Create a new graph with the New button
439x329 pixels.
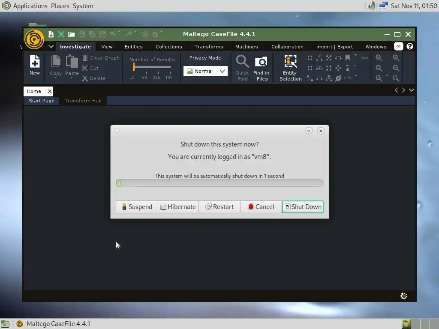pyautogui.click(x=35, y=65)
